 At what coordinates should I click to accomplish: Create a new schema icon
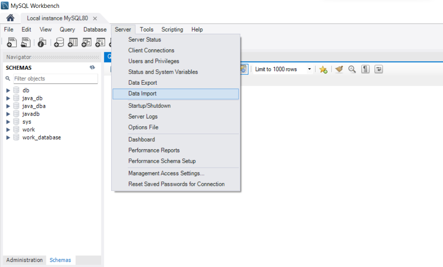[x=59, y=42]
